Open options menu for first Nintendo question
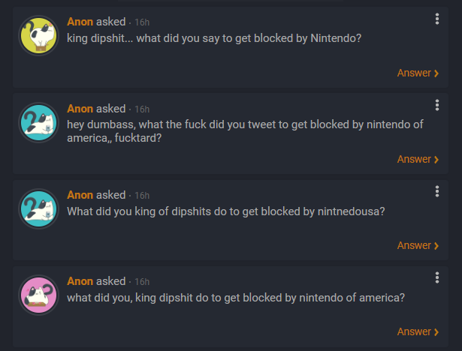 click(x=437, y=19)
